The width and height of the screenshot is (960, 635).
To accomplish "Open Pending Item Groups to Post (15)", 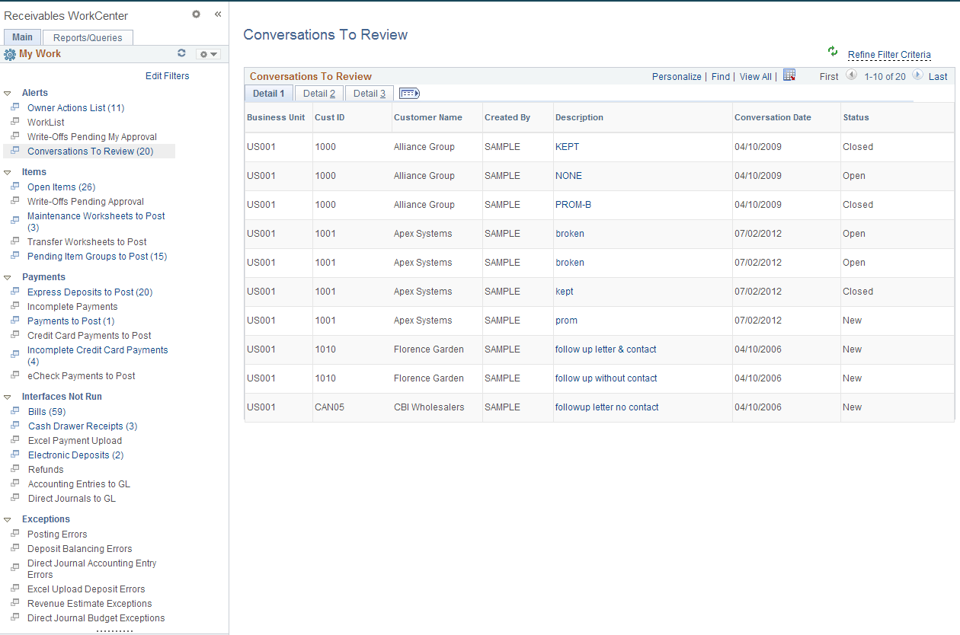I will (x=97, y=257).
